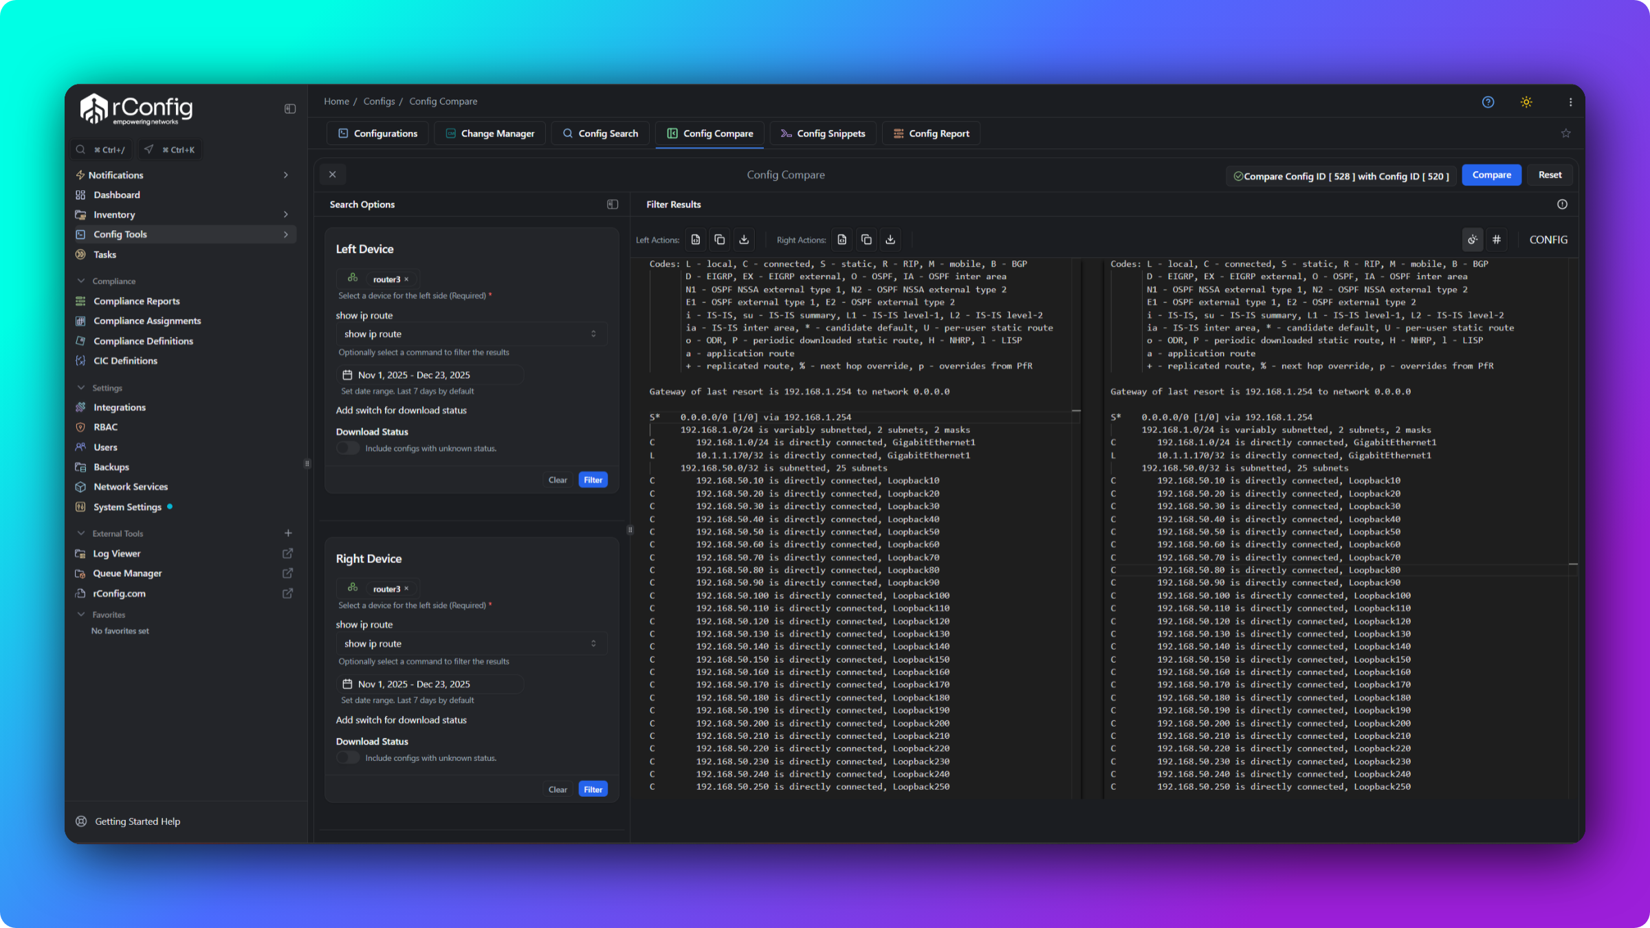This screenshot has height=928, width=1650.
Task: Copy right config with Right Actions copy icon
Action: (866, 239)
